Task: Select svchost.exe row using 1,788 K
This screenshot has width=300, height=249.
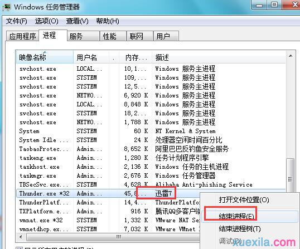Action: click(151, 122)
